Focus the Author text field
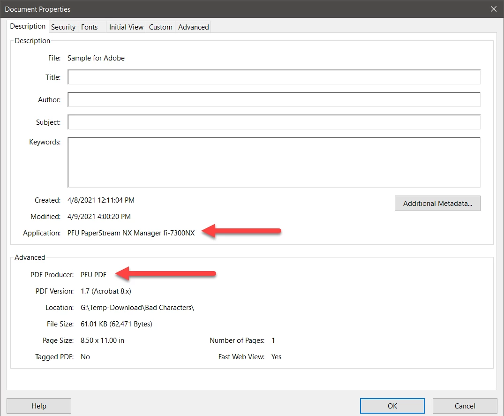This screenshot has width=504, height=416. [274, 99]
